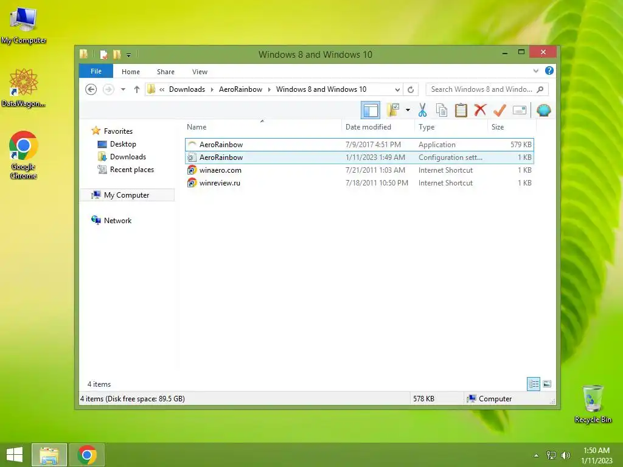
Task: Open the Explorer help question mark
Action: pos(549,71)
